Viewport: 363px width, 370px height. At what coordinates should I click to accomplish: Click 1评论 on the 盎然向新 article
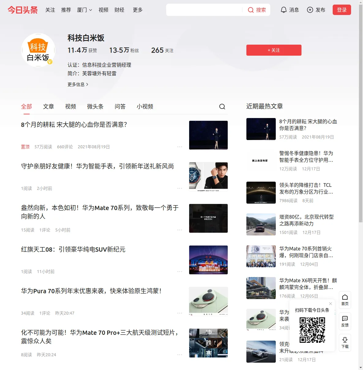45,230
